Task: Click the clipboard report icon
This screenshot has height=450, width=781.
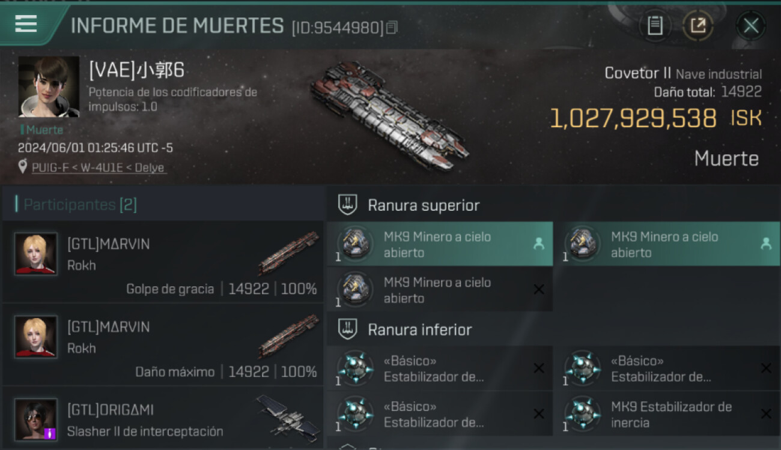Action: click(x=655, y=26)
